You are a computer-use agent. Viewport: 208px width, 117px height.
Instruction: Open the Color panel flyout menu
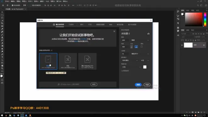[x=206, y=10]
